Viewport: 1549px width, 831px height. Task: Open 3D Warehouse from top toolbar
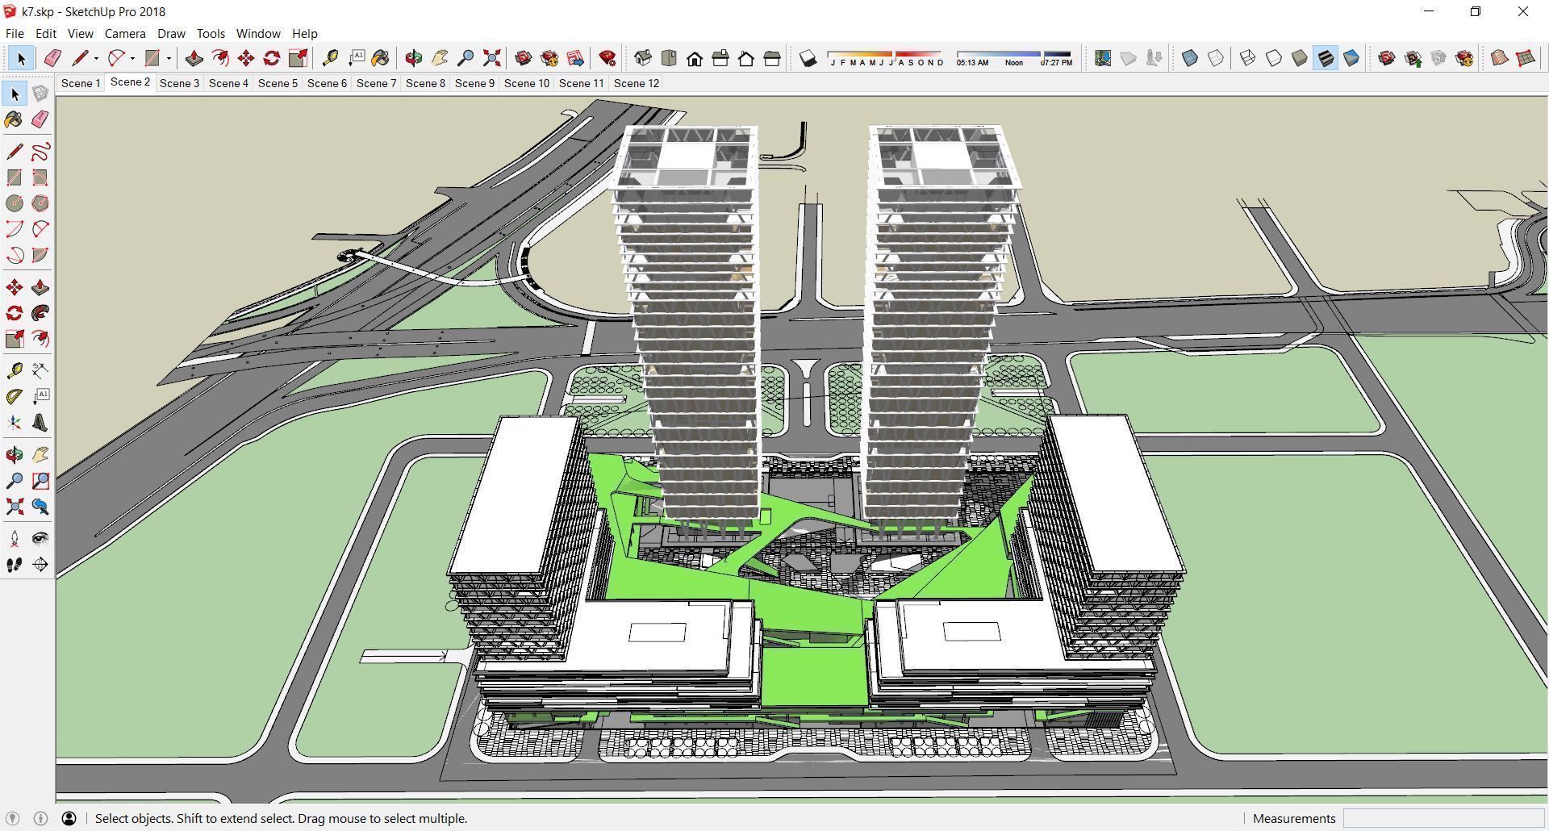click(x=524, y=58)
